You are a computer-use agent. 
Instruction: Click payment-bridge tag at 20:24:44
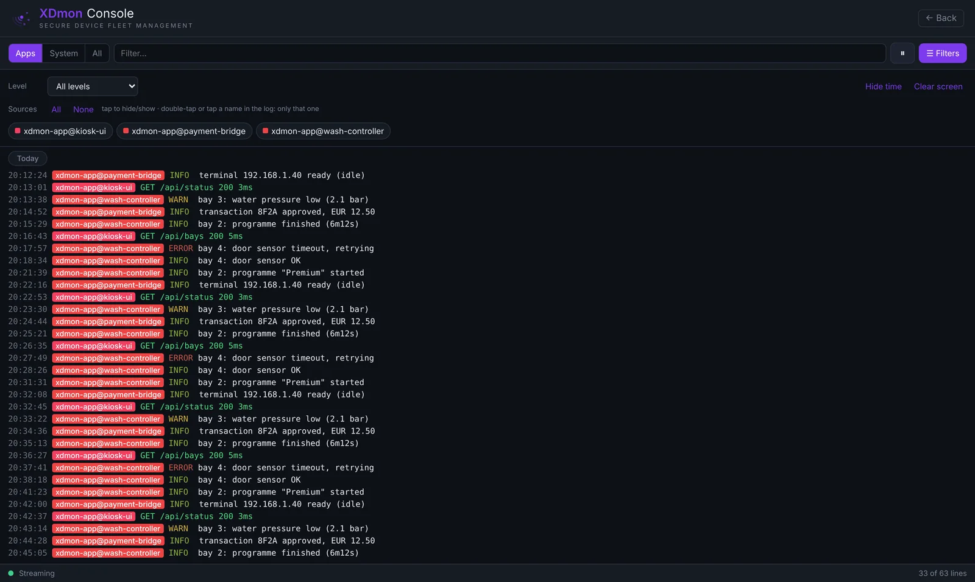pos(108,321)
